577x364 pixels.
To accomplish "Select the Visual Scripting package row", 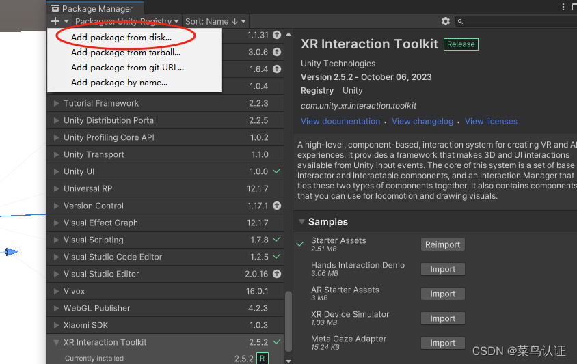I will tap(165, 240).
